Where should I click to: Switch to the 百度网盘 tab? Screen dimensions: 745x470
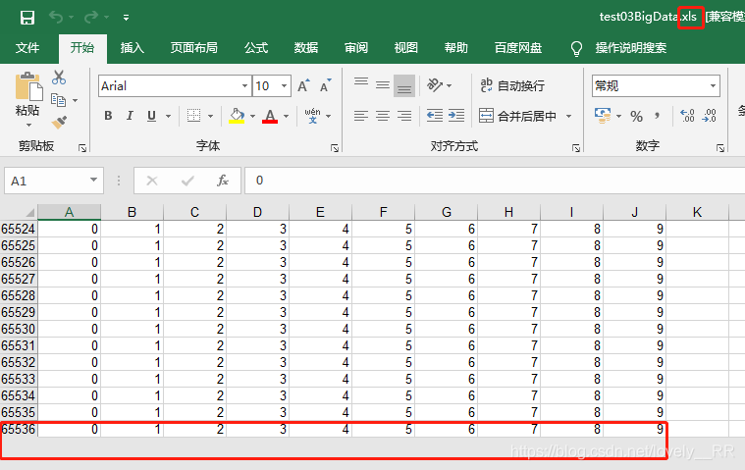(518, 47)
